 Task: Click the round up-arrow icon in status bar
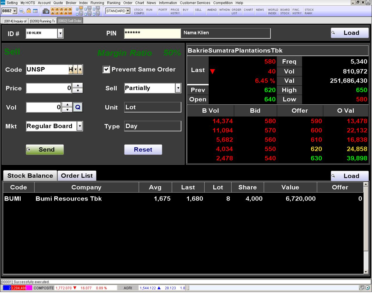tap(368, 288)
